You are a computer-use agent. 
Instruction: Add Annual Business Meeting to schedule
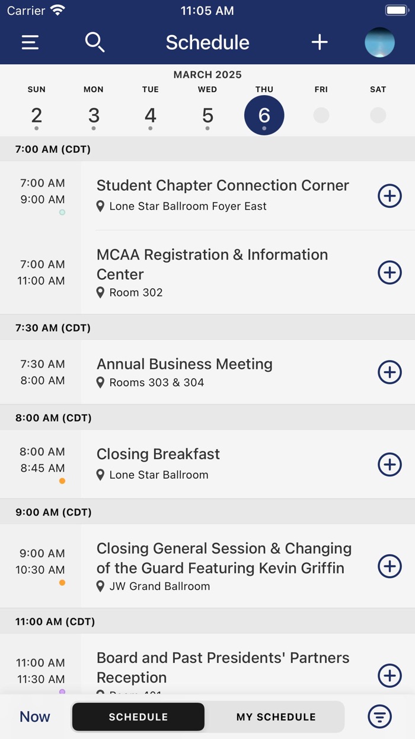click(390, 372)
